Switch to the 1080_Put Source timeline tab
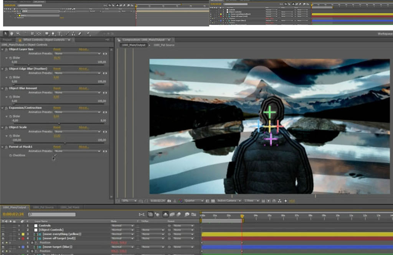 tap(42, 207)
